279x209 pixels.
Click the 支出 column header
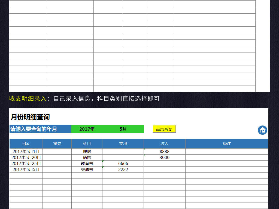[x=123, y=144]
